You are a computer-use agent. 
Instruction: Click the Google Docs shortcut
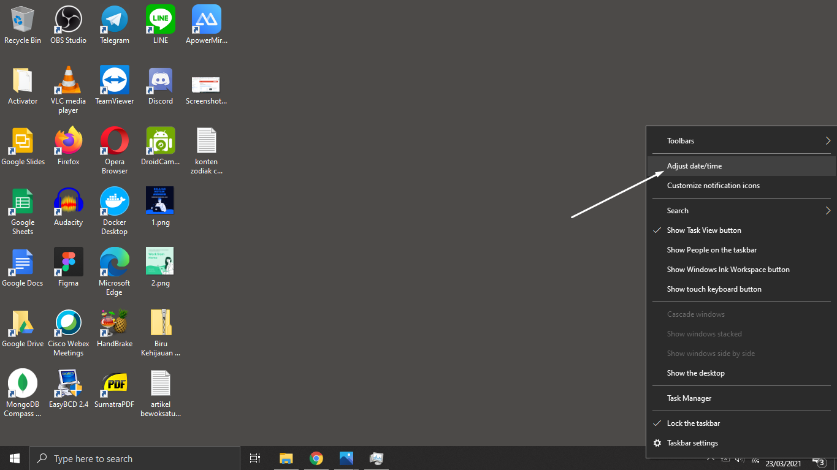[x=23, y=262]
